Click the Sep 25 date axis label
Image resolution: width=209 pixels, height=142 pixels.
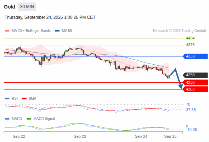coord(170,136)
